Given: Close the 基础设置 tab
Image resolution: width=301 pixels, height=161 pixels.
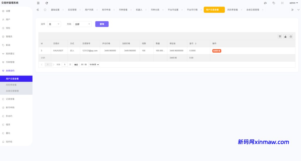Looking at the screenshot, I should [x=63, y=10].
